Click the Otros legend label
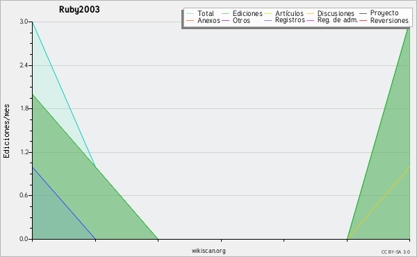Screen dimensions: 417x257 [241, 20]
